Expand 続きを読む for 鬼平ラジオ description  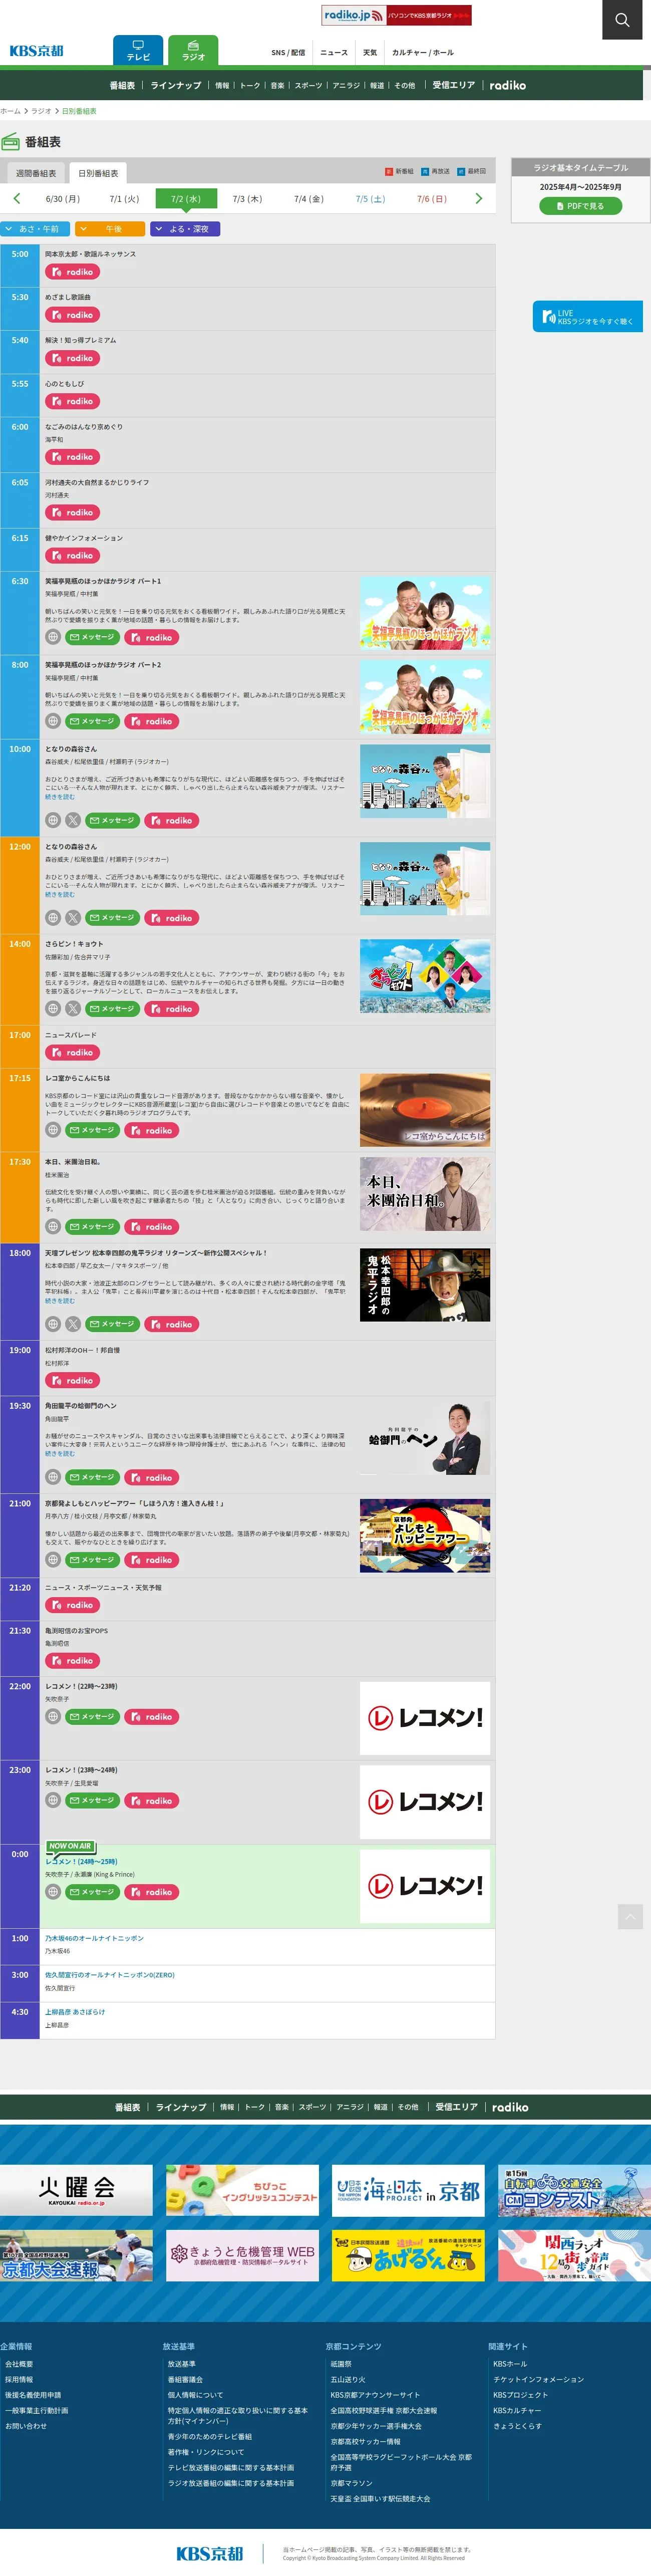click(60, 1300)
